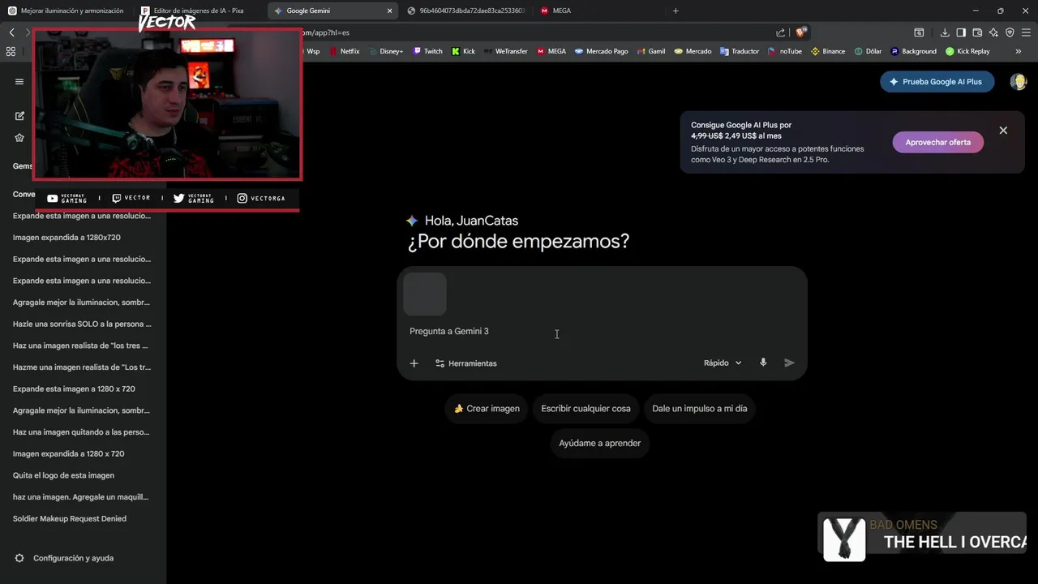Open the Twitch bookmark
This screenshot has height=584, width=1038.
428,51
